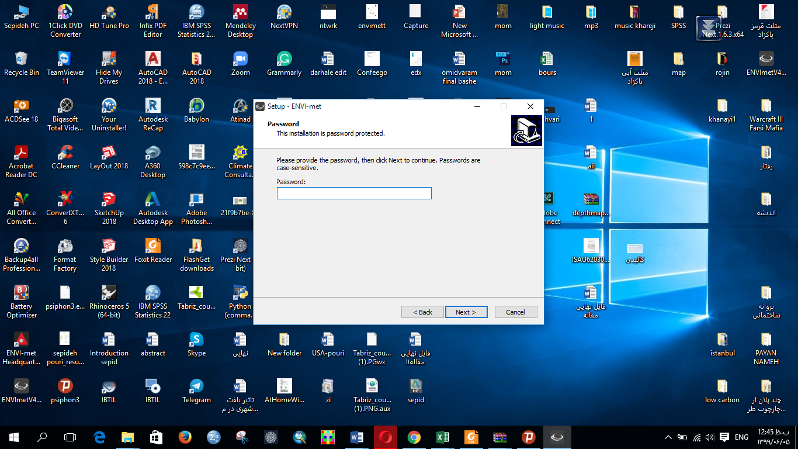Open Zoom desktop shortcut

click(241, 64)
